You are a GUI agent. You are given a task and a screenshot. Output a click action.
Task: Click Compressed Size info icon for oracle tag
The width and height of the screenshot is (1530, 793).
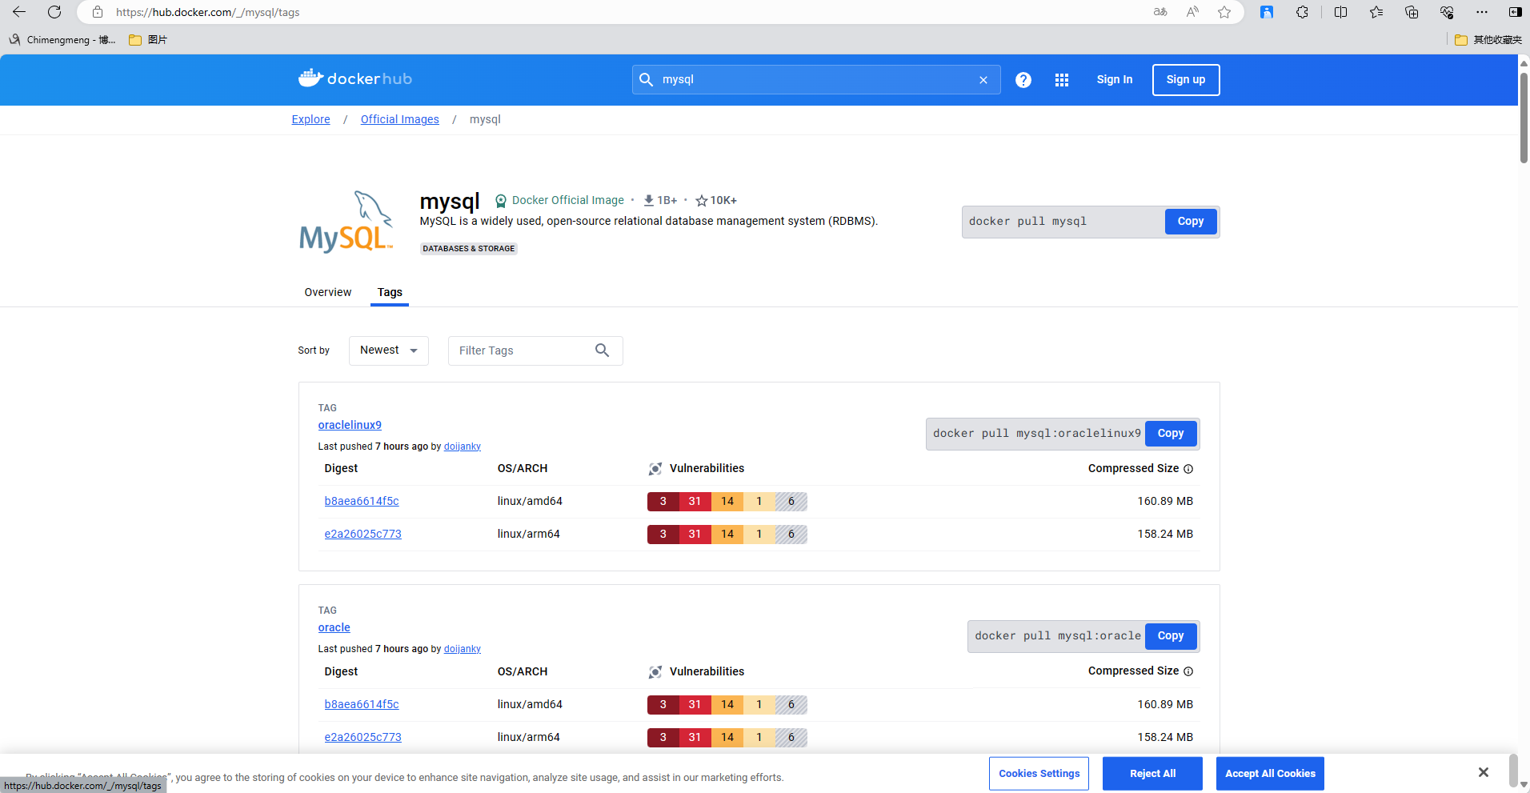click(1188, 671)
